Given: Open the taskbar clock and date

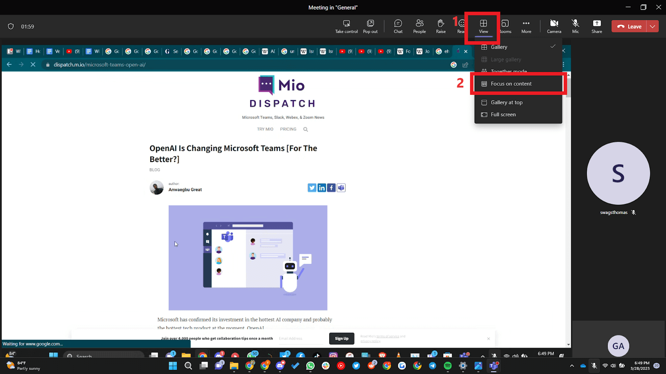Looking at the screenshot, I should pos(640,366).
